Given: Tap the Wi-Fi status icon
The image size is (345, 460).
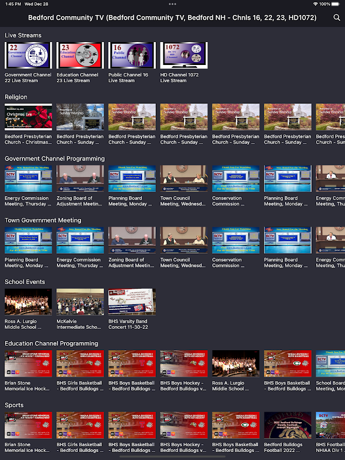Looking at the screenshot, I should click(x=315, y=4).
